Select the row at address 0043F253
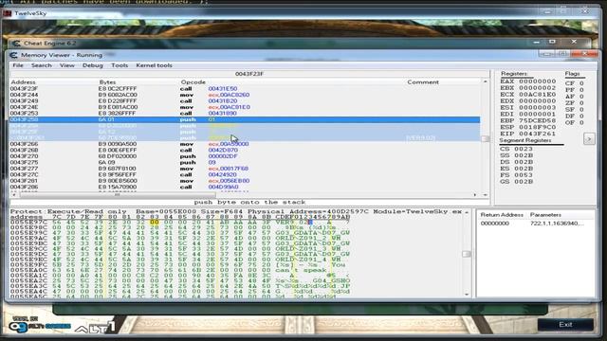This screenshot has height=341, width=607. pyautogui.click(x=245, y=114)
